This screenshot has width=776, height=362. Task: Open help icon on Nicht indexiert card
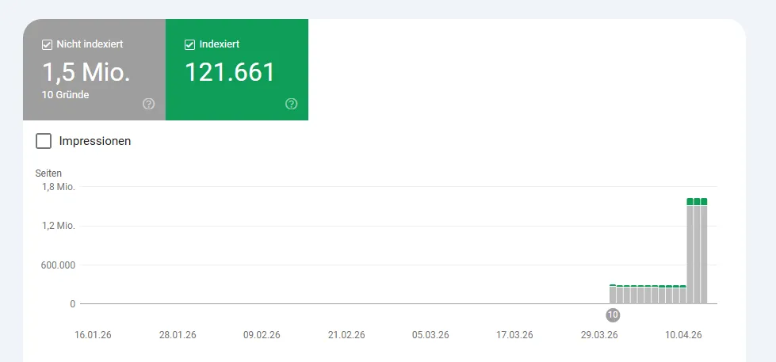click(148, 104)
